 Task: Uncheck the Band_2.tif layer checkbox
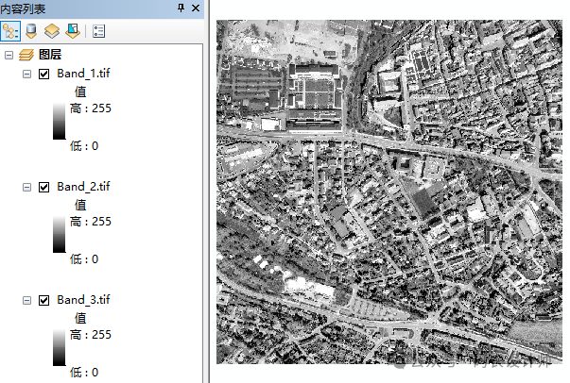pyautogui.click(x=44, y=187)
